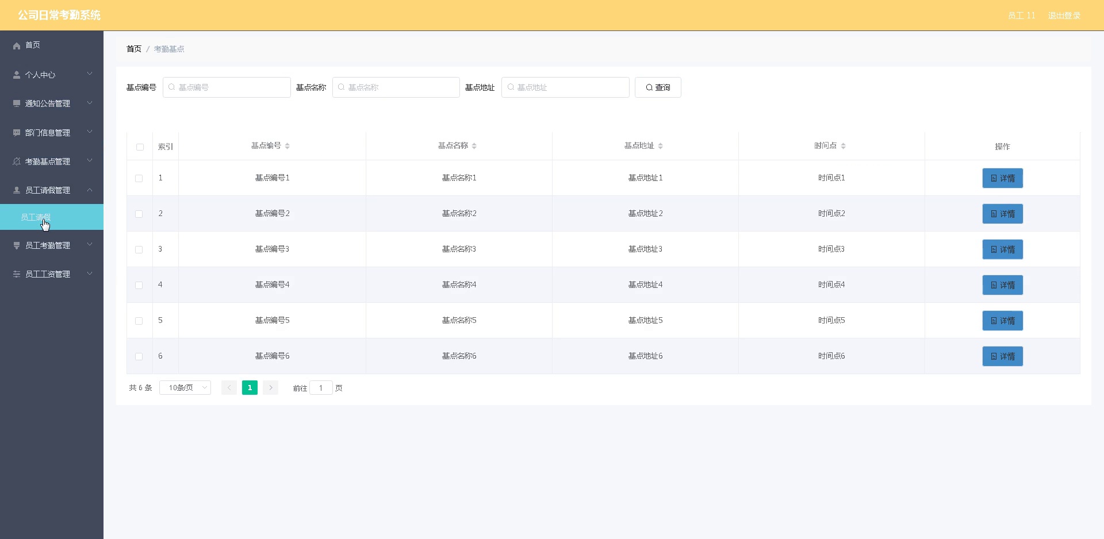Open 详情 for 基点编号1
Image resolution: width=1104 pixels, height=539 pixels.
coord(1002,178)
